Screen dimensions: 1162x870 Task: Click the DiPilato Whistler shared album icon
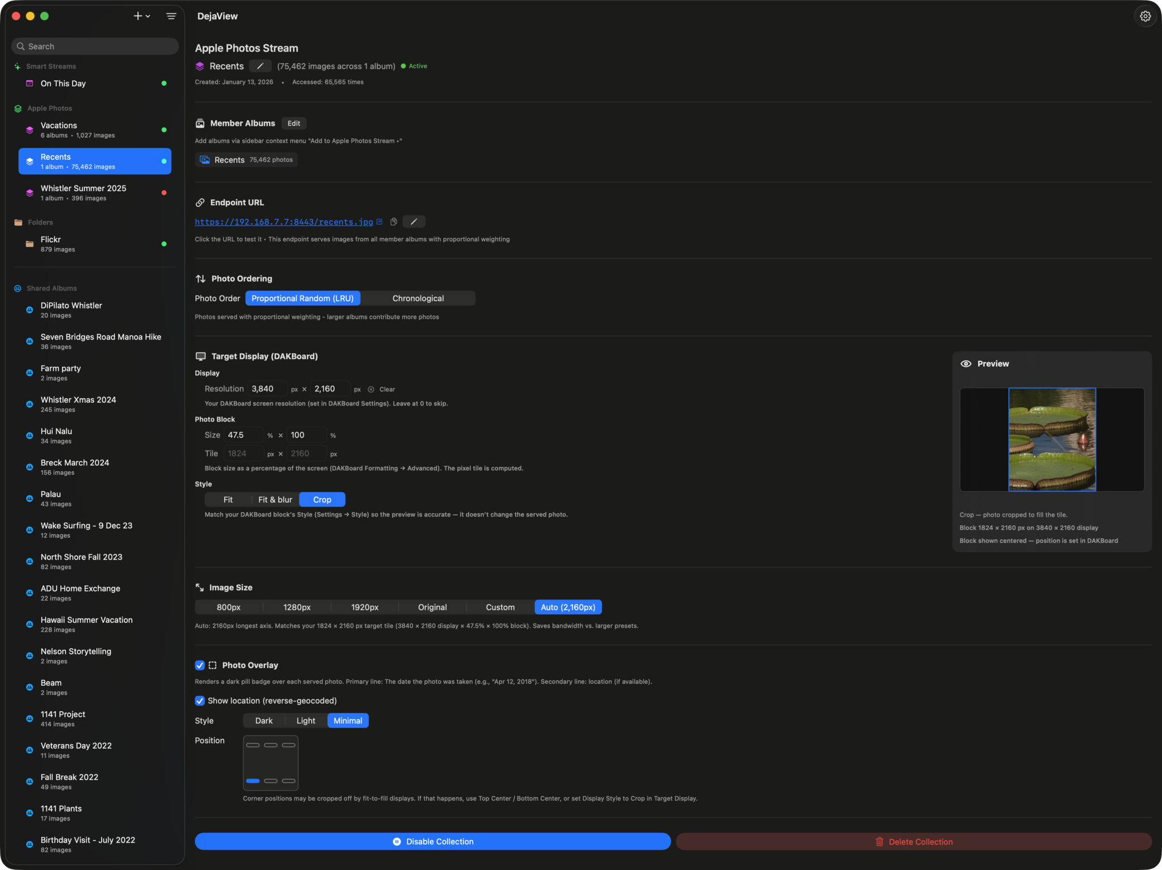(x=30, y=310)
